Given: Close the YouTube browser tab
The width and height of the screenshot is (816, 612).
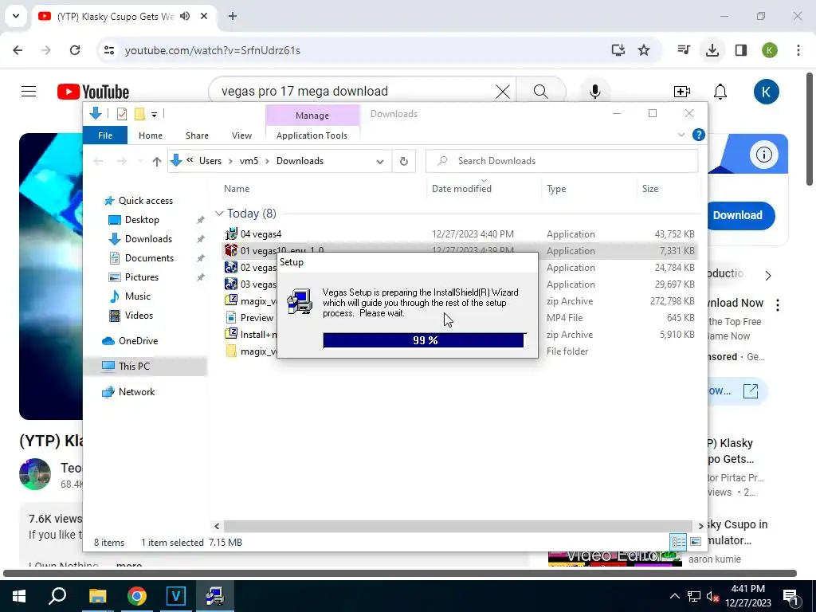Looking at the screenshot, I should (x=204, y=16).
